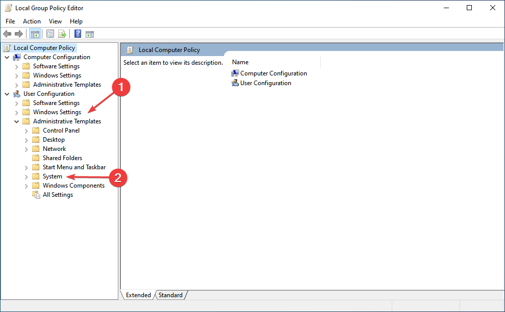The image size is (505, 312).
Task: Click the Back arrow toolbar icon
Action: point(7,34)
